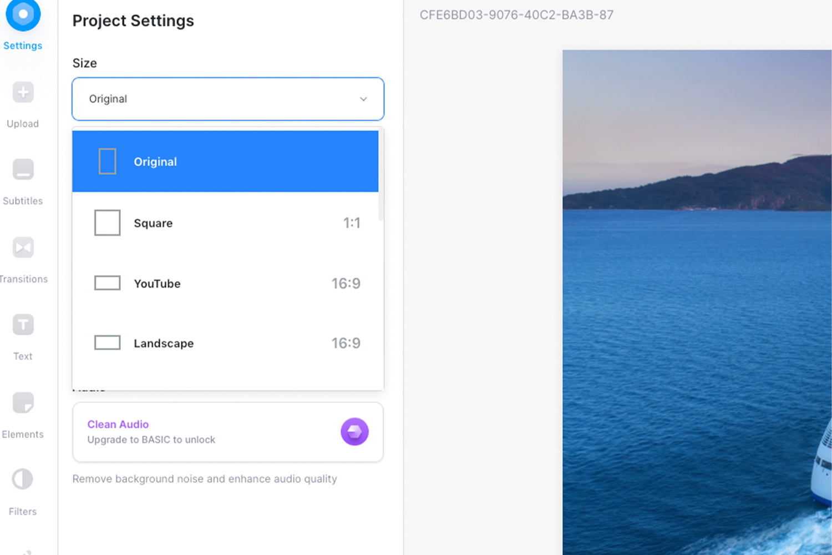Image resolution: width=832 pixels, height=555 pixels.
Task: Open the Elements panel
Action: pyautogui.click(x=22, y=403)
